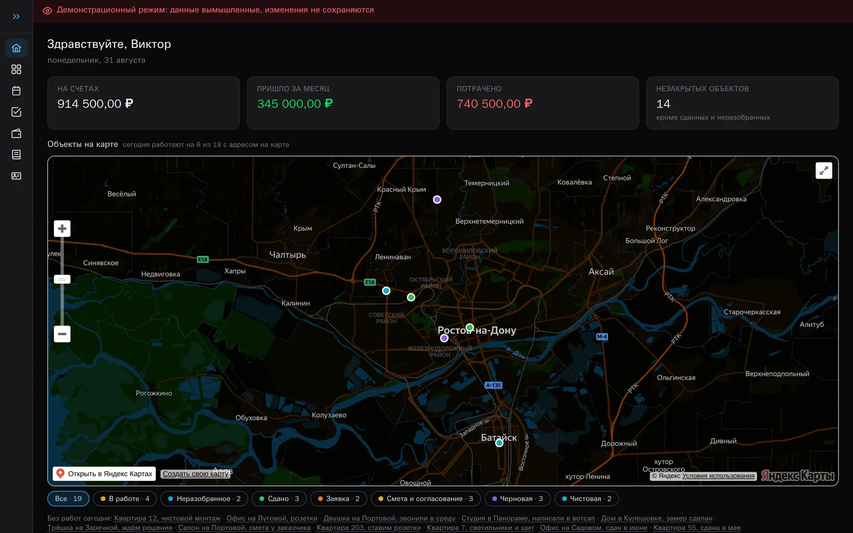Toggle the 'Сдано · 3' filter
Image resolution: width=853 pixels, height=533 pixels.
(x=279, y=499)
